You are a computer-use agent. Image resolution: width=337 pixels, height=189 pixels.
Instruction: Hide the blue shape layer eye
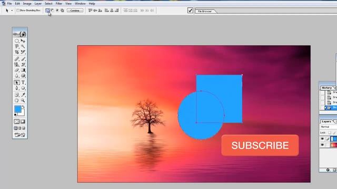click(322, 139)
